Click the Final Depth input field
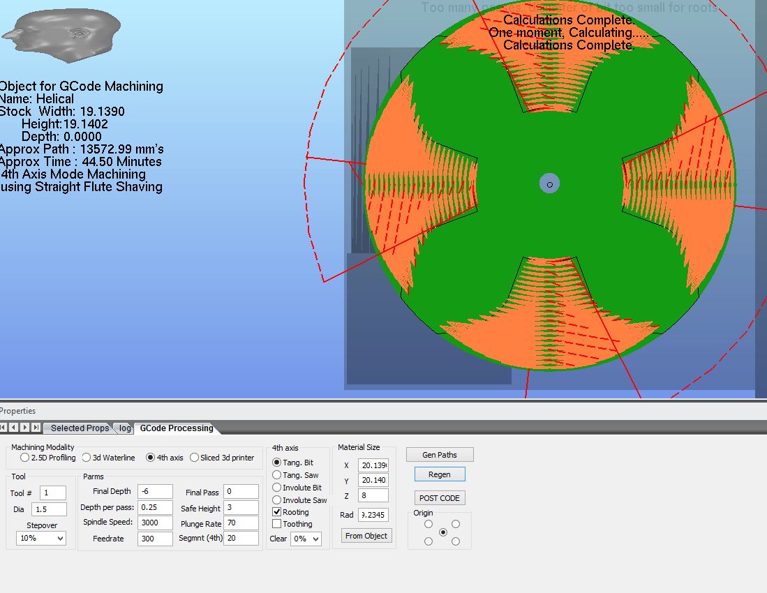 pyautogui.click(x=155, y=492)
